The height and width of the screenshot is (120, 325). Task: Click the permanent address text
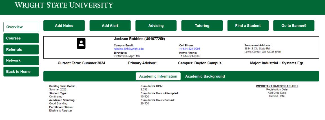pyautogui.click(x=263, y=50)
